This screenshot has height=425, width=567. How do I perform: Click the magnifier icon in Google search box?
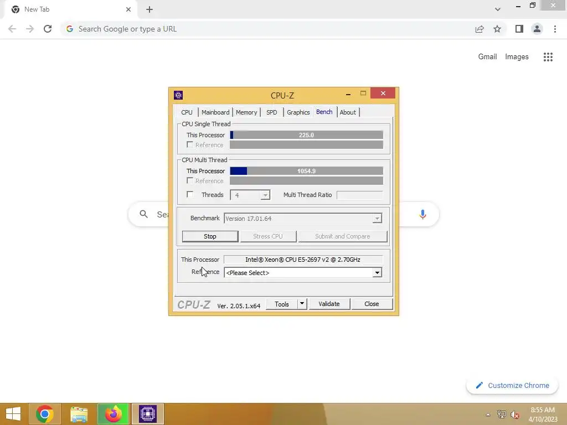[143, 214]
